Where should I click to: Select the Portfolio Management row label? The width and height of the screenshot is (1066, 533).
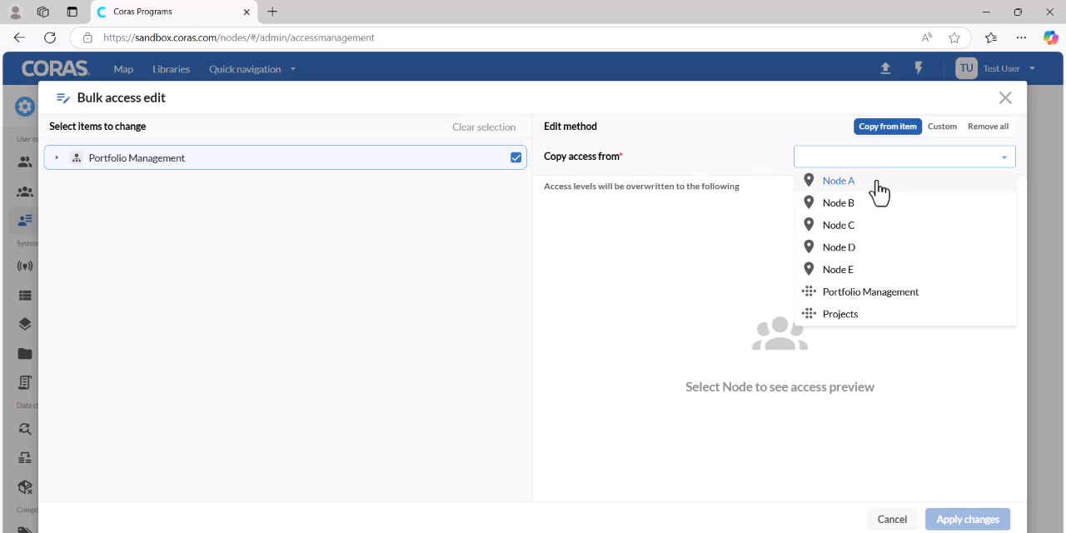tap(137, 157)
